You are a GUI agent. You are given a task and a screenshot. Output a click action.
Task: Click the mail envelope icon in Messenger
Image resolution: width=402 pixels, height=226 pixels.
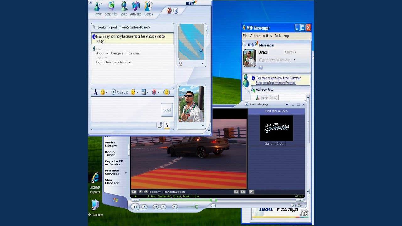point(260,67)
